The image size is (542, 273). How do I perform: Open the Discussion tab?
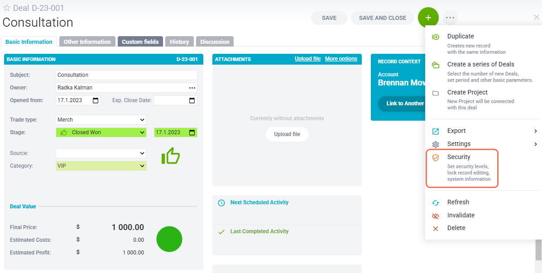(x=215, y=42)
